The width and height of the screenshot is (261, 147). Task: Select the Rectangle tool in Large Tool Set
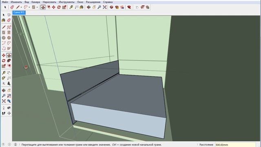point(4,33)
